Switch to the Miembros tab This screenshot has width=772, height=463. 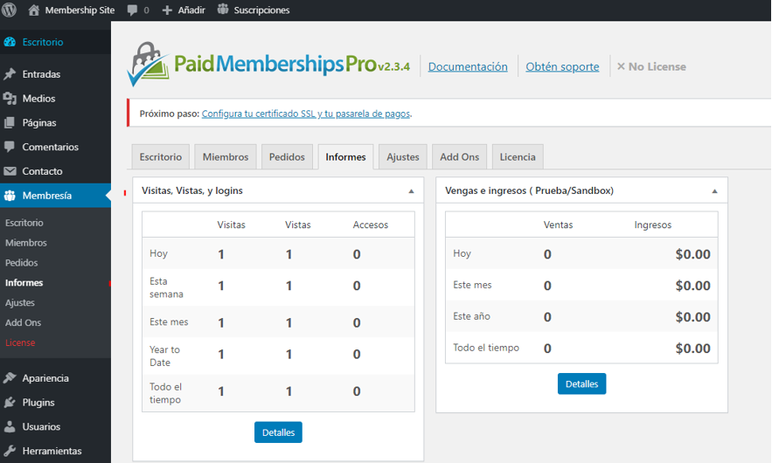(x=226, y=157)
